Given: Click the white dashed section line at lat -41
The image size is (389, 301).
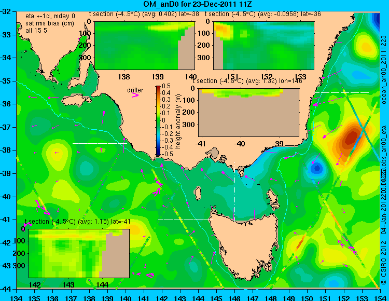Looking at the screenshot, I should (185, 220).
